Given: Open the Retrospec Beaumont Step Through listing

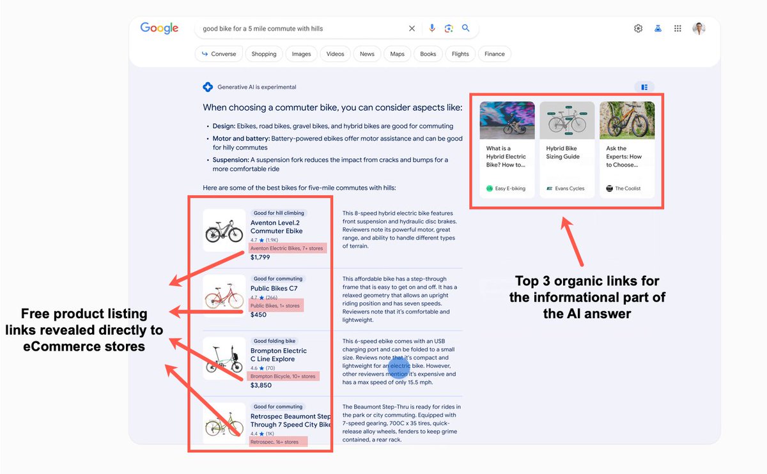Looking at the screenshot, I should tap(291, 420).
